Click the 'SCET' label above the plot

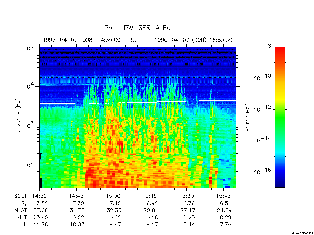[x=137, y=40]
